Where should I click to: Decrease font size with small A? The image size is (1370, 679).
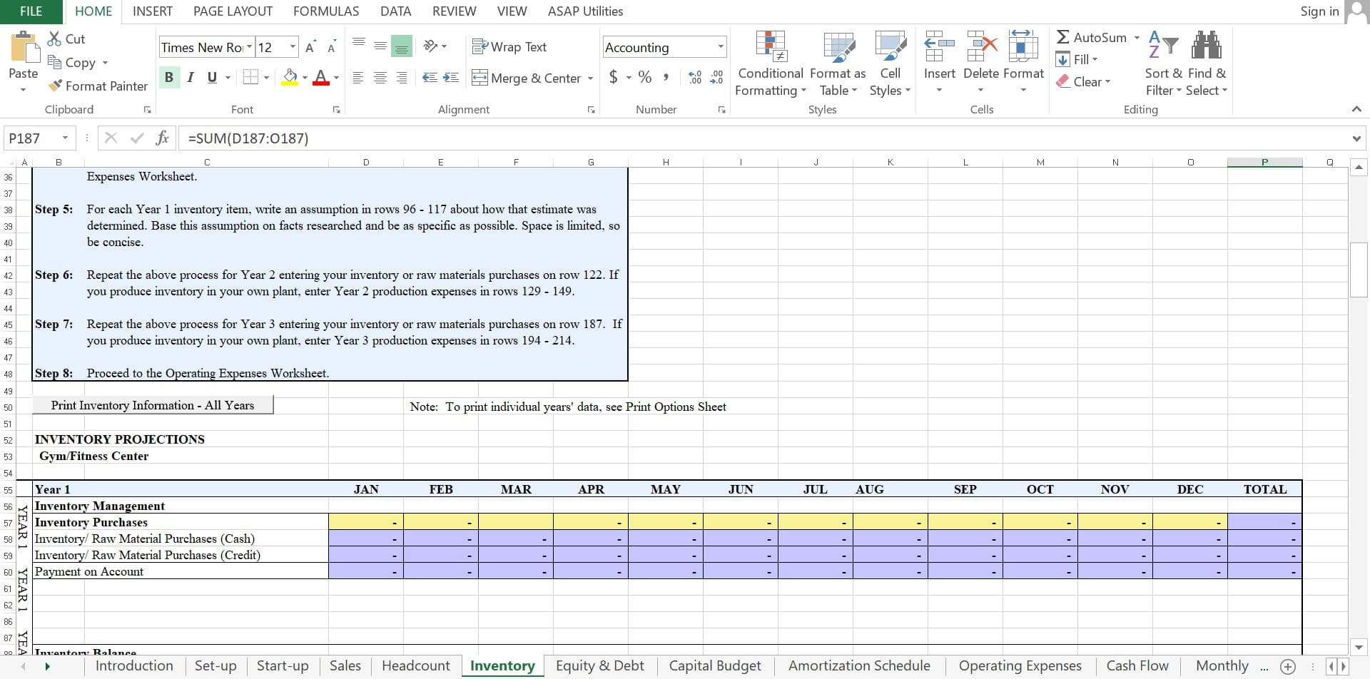tap(331, 48)
